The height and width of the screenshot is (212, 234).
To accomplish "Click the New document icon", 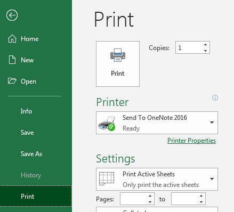I will [12, 60].
